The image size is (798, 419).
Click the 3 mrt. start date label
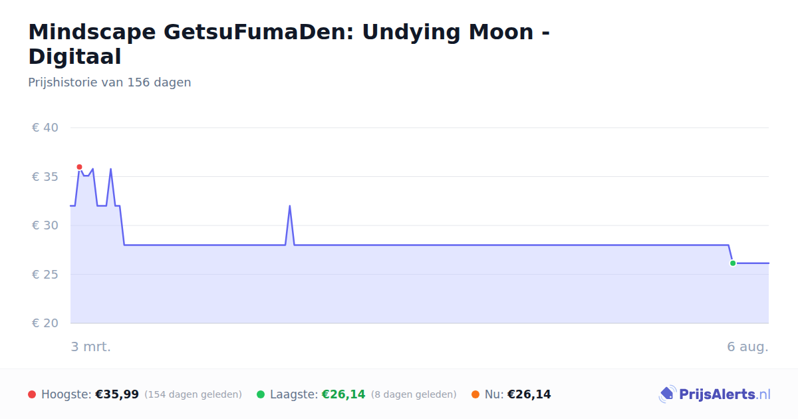pyautogui.click(x=91, y=347)
